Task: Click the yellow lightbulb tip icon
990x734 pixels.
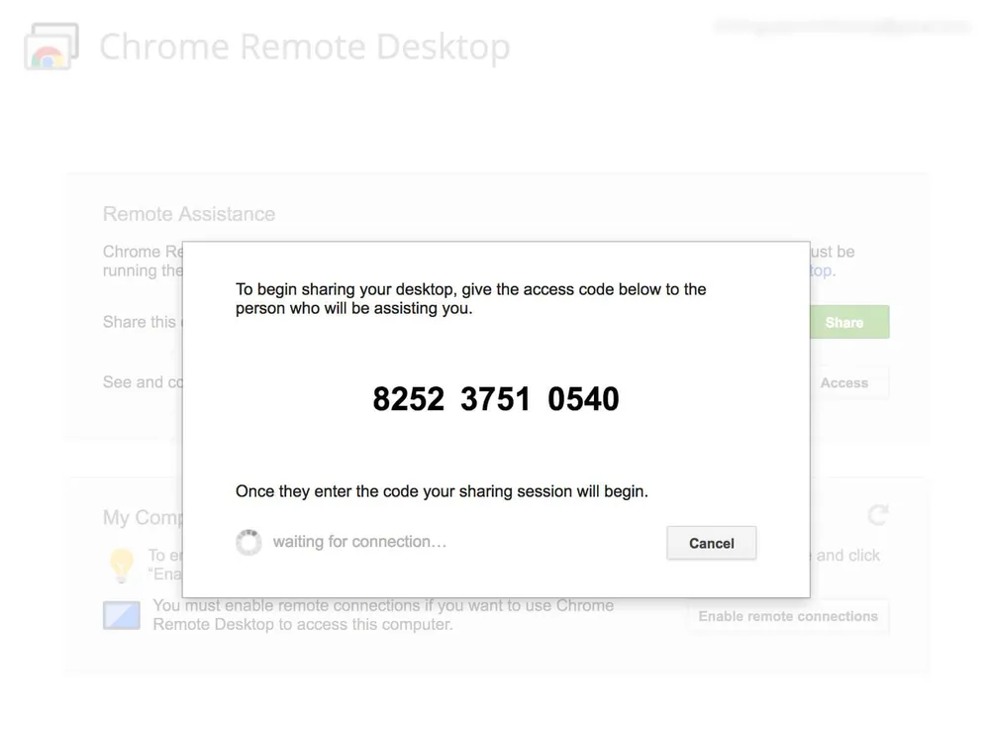Action: click(x=123, y=566)
